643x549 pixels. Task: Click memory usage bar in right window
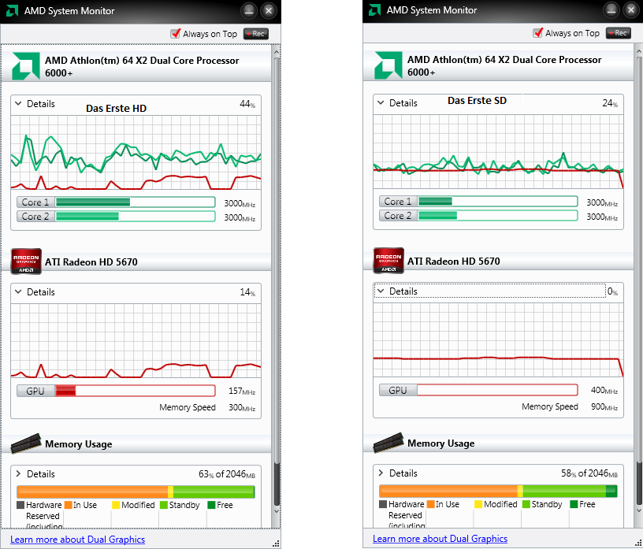click(x=498, y=491)
